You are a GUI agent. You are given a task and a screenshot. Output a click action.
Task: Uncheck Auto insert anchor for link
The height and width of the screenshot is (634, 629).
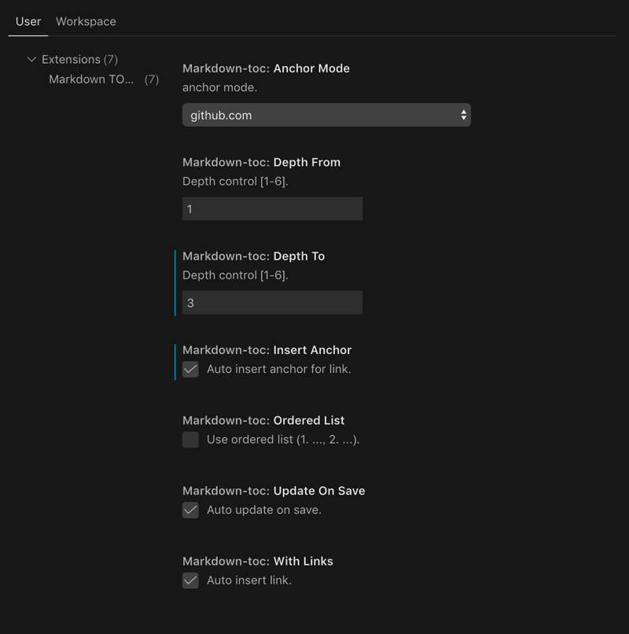[x=189, y=370]
